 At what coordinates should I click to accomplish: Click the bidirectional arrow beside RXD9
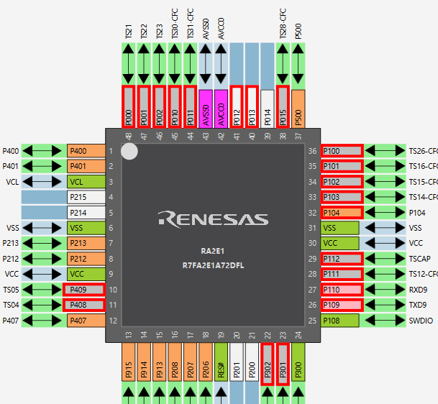[385, 290]
